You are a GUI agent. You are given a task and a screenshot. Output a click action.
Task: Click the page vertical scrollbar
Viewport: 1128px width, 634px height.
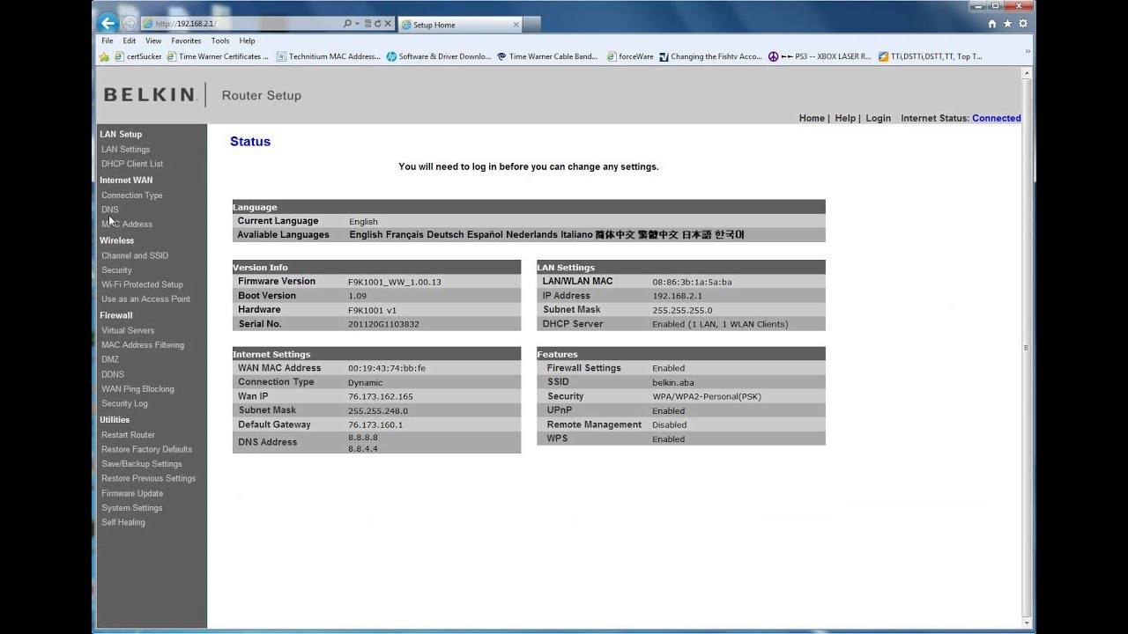(1027, 348)
